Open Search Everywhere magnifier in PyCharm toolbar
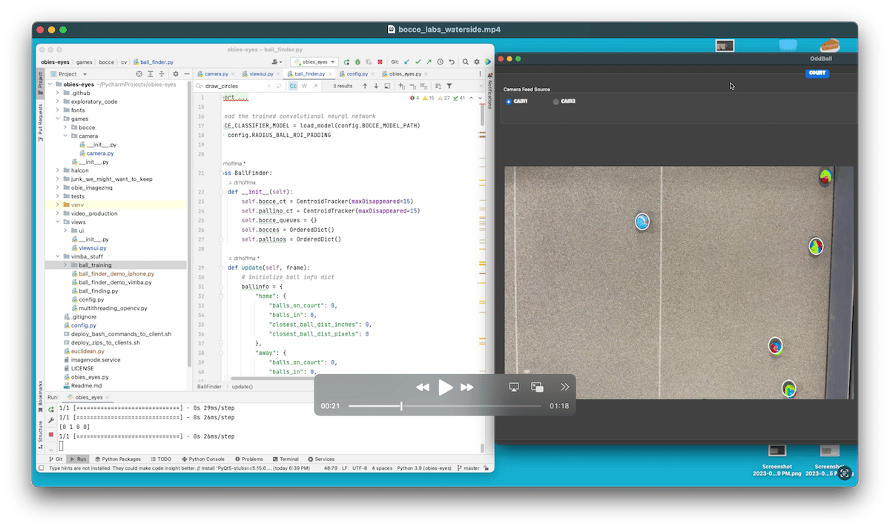Image resolution: width=890 pixels, height=529 pixels. (x=465, y=62)
